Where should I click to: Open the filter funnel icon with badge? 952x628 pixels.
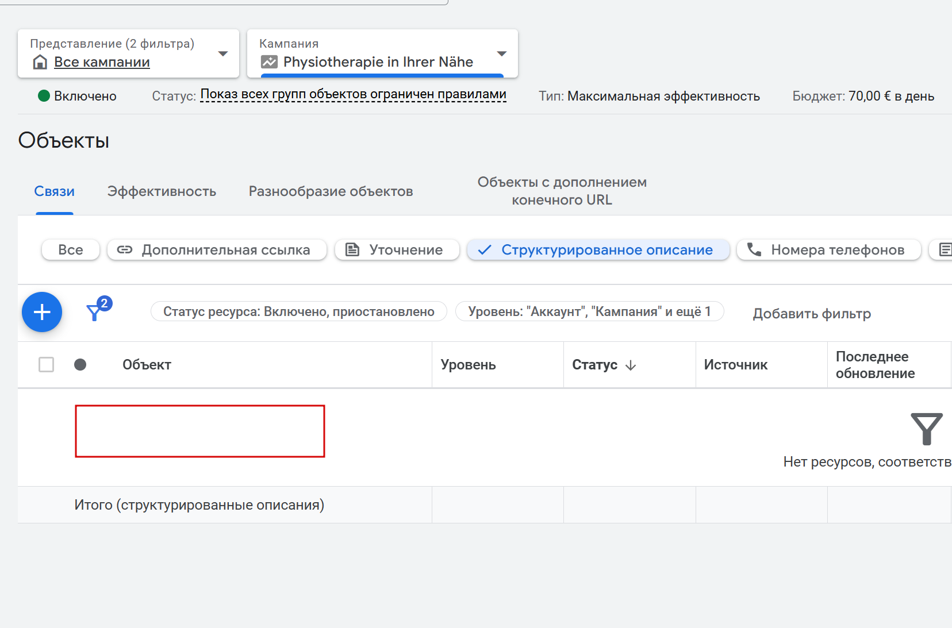95,311
